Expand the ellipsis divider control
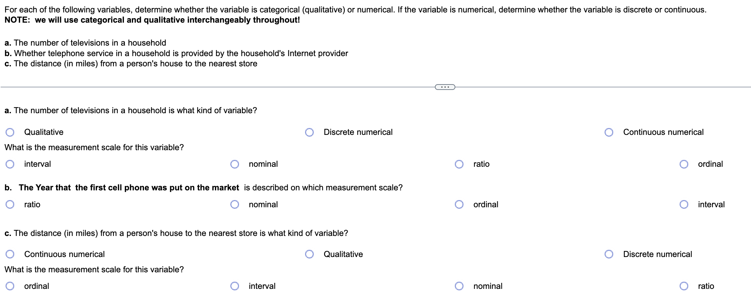751x301 pixels. [445, 86]
